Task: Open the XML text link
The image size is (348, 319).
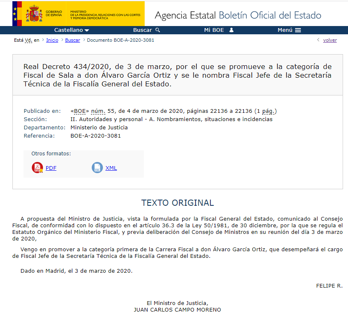Action: (x=111, y=168)
